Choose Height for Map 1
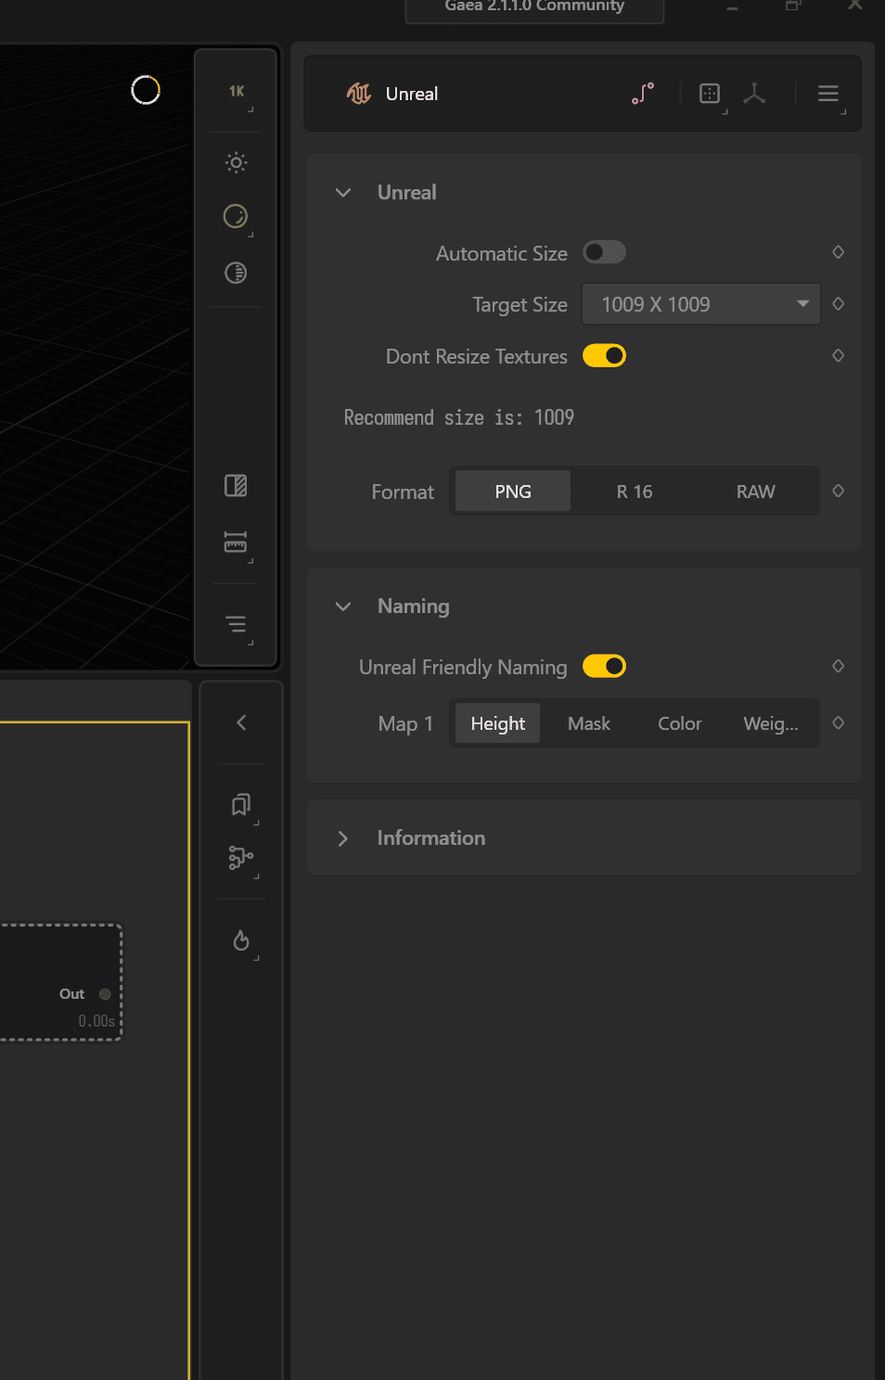Image resolution: width=885 pixels, height=1380 pixels. click(x=498, y=723)
